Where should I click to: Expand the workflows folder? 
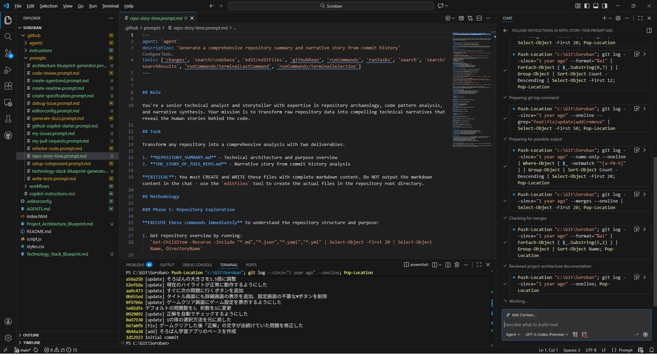click(39, 186)
